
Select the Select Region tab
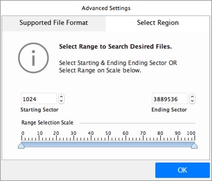tap(158, 23)
